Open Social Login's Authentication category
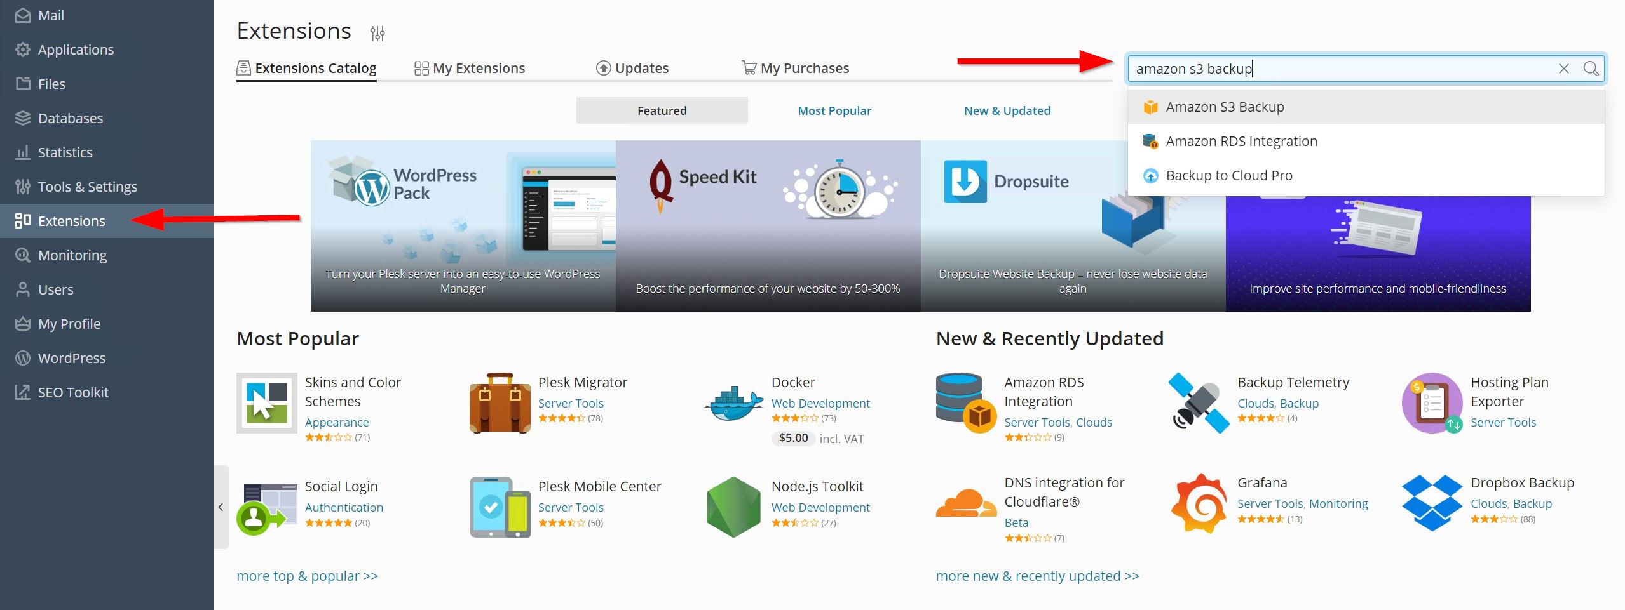 pyautogui.click(x=344, y=507)
